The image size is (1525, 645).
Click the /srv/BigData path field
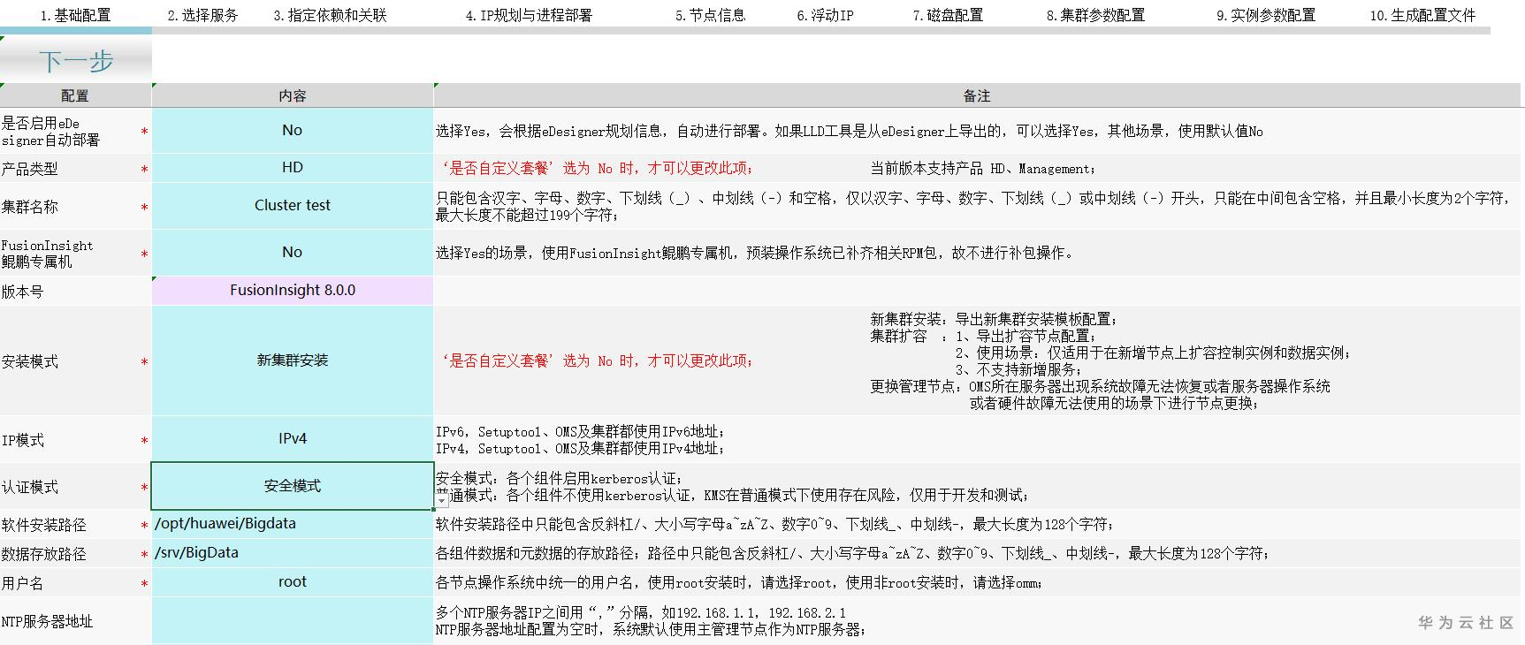(x=293, y=553)
